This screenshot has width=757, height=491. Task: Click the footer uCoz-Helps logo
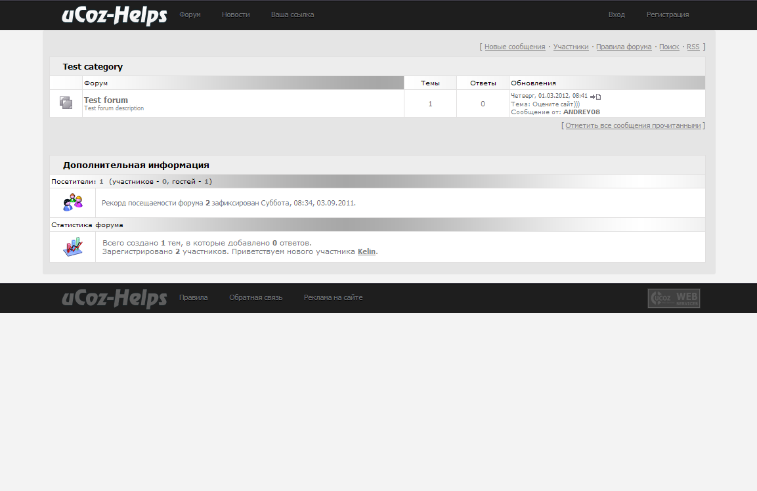tap(114, 298)
